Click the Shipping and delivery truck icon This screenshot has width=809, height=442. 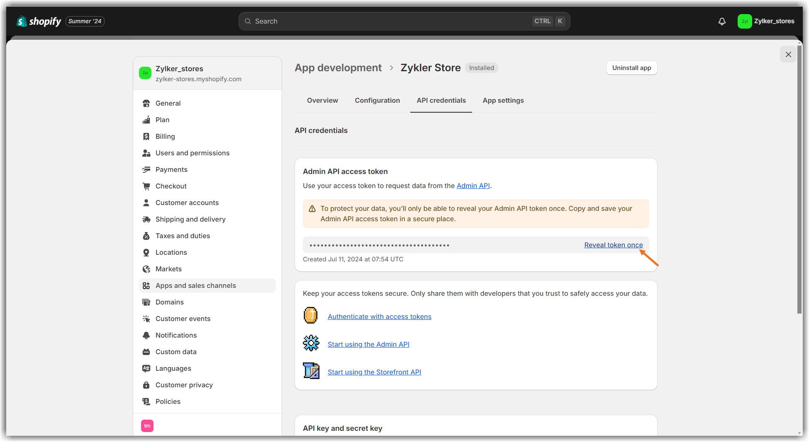click(146, 219)
